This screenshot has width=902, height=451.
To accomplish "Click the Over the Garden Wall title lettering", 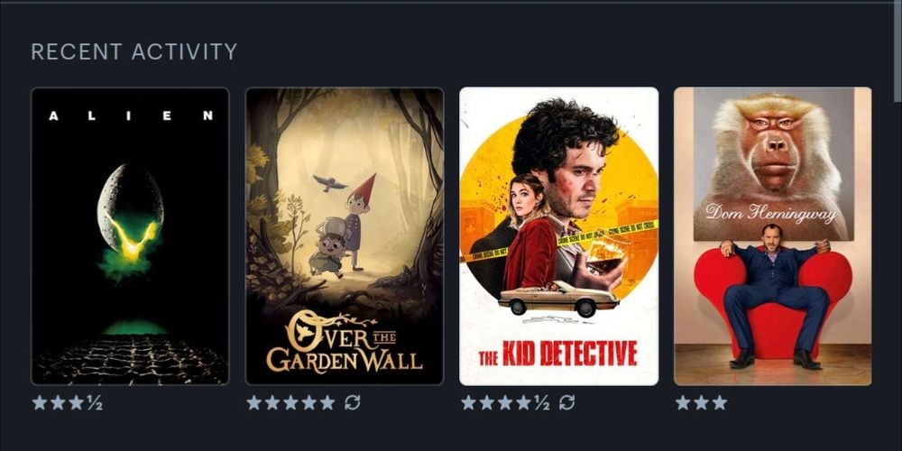I will (345, 341).
